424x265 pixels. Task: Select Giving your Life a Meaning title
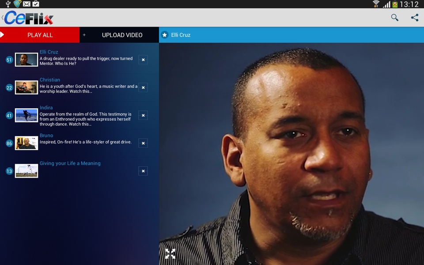(x=70, y=163)
